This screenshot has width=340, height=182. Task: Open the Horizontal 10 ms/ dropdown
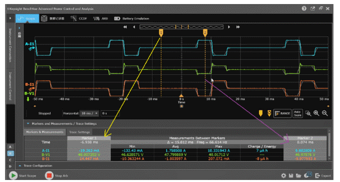coord(90,113)
